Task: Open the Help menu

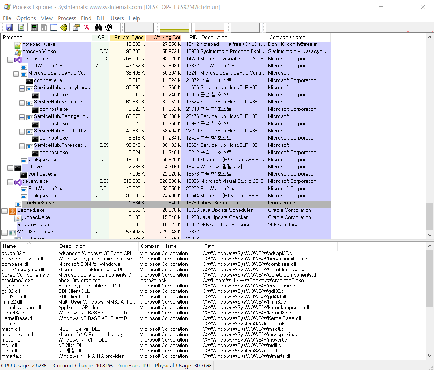Action: point(134,18)
